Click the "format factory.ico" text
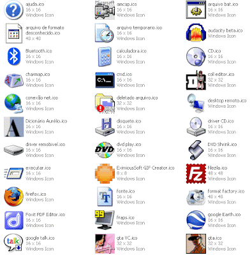Screen dimensions: 252x255 coord(226,191)
